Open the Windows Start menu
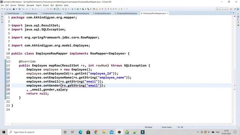Viewport: 240px width, 135px height. (x=4, y=132)
